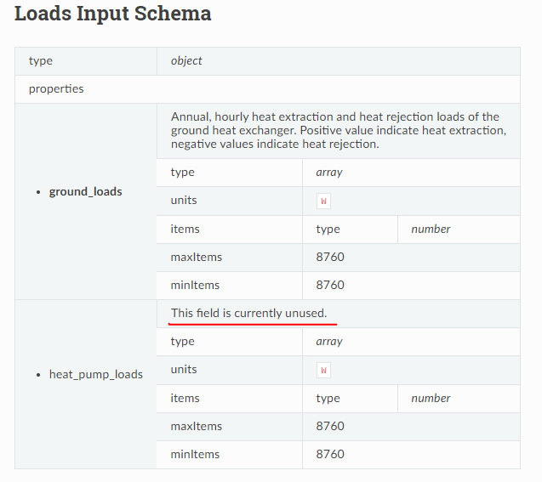Image resolution: width=542 pixels, height=482 pixels.
Task: Select the heat_pump_loads property name
Action: (95, 375)
